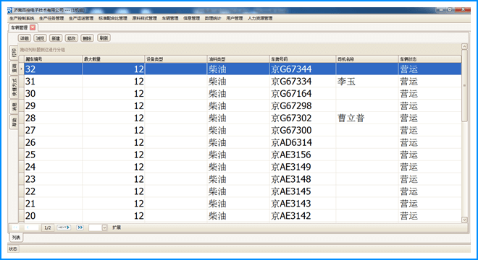Click the 详细 toolbar button
Viewport: 478px width, 260px height.
point(25,38)
